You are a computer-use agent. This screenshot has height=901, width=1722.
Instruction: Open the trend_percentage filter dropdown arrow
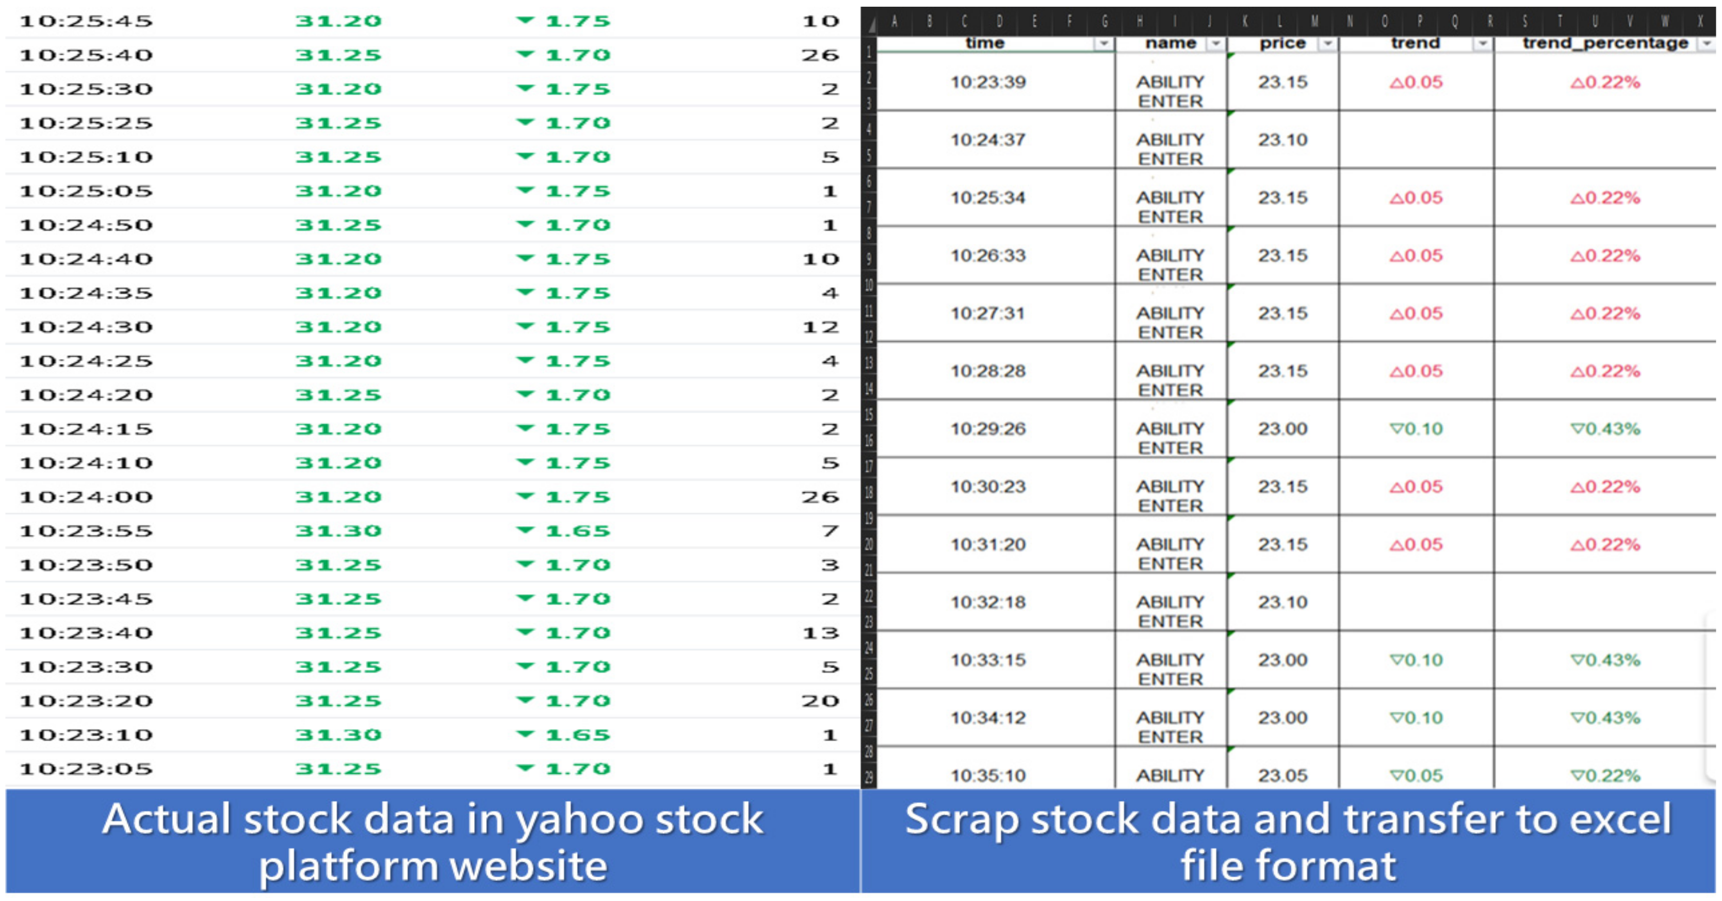point(1707,44)
